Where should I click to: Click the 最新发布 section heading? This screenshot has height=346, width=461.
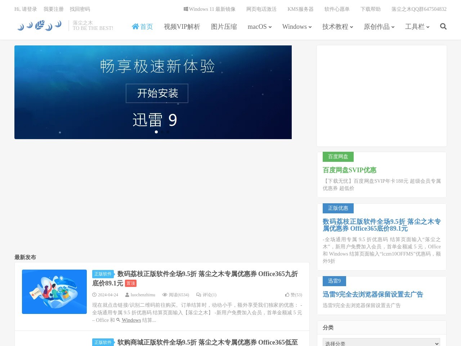click(x=25, y=257)
